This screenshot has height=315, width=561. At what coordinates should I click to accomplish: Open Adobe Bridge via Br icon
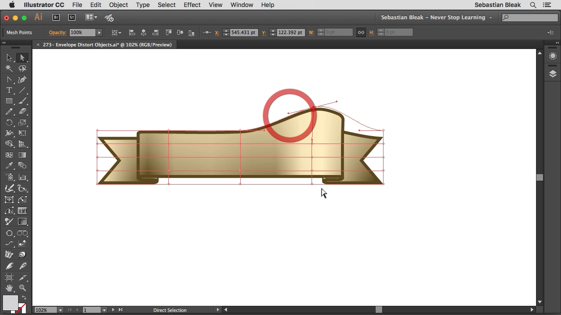[56, 17]
